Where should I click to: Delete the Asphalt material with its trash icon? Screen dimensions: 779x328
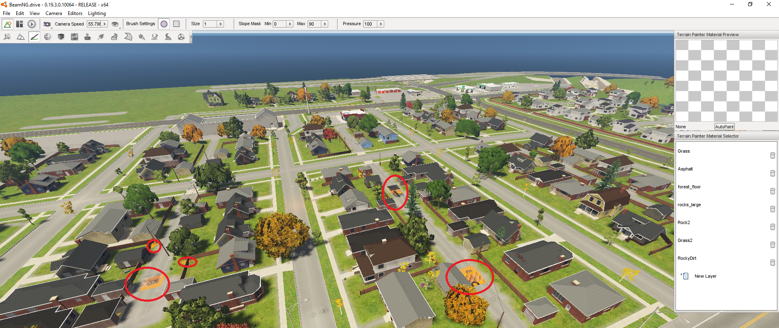point(773,173)
